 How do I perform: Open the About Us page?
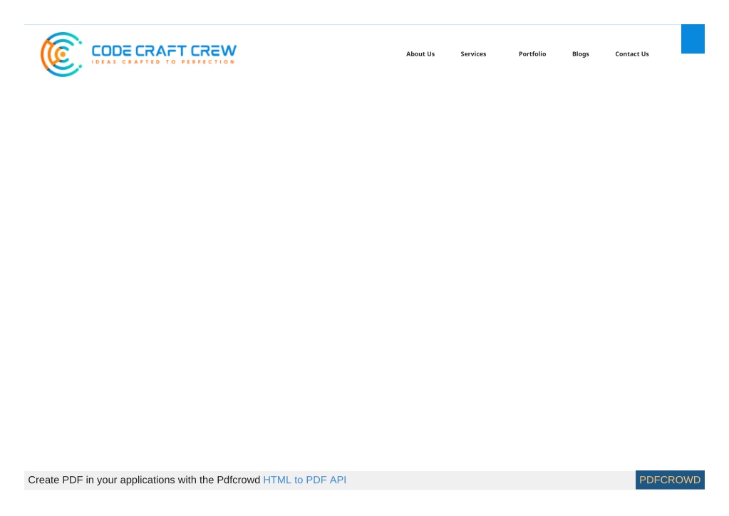coord(420,54)
